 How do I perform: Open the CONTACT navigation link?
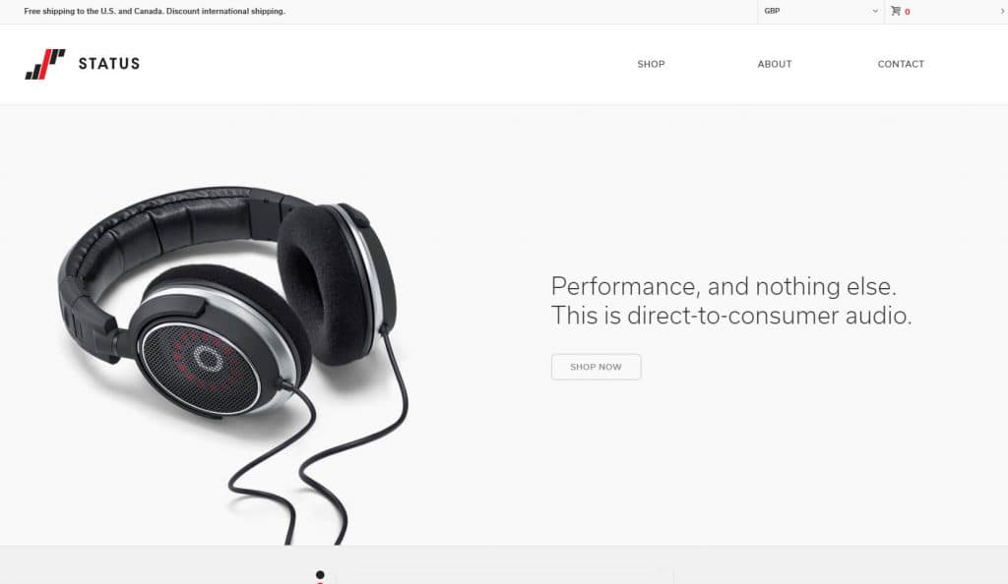pos(901,64)
